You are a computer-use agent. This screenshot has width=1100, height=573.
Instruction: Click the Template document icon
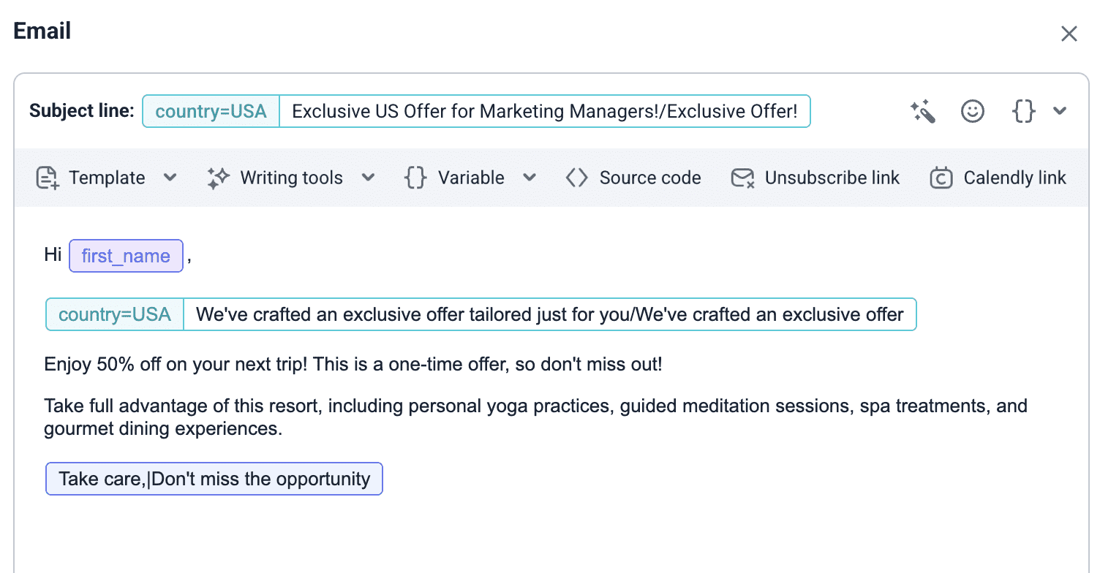[x=48, y=178]
